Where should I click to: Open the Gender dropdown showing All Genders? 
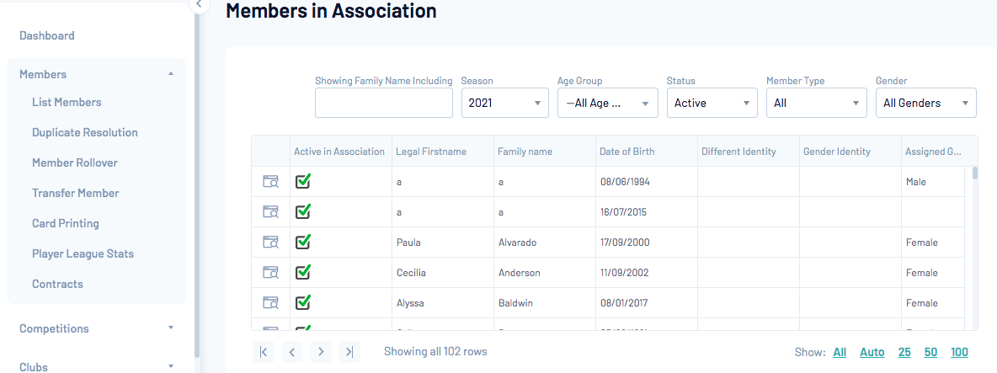(925, 103)
